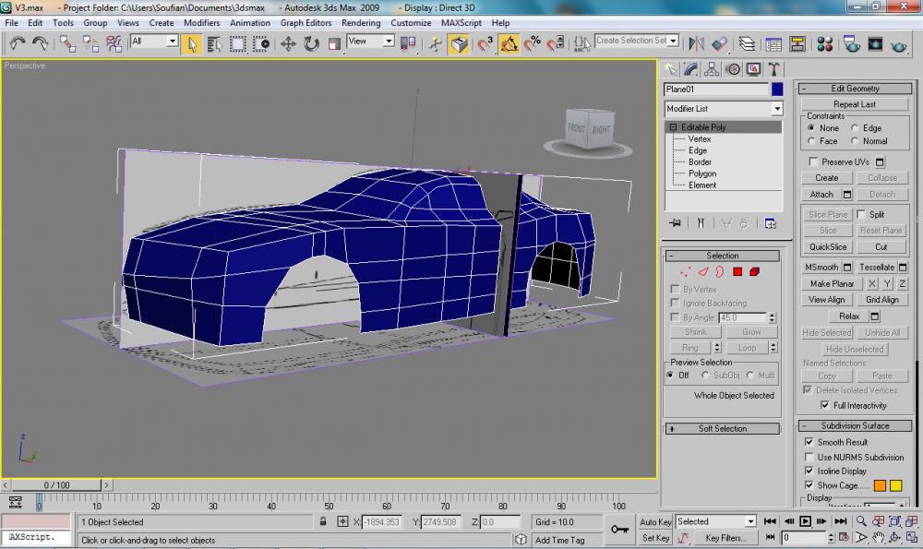Image resolution: width=923 pixels, height=549 pixels.
Task: Select Polygon sub-object level red square icon
Action: pyautogui.click(x=737, y=272)
